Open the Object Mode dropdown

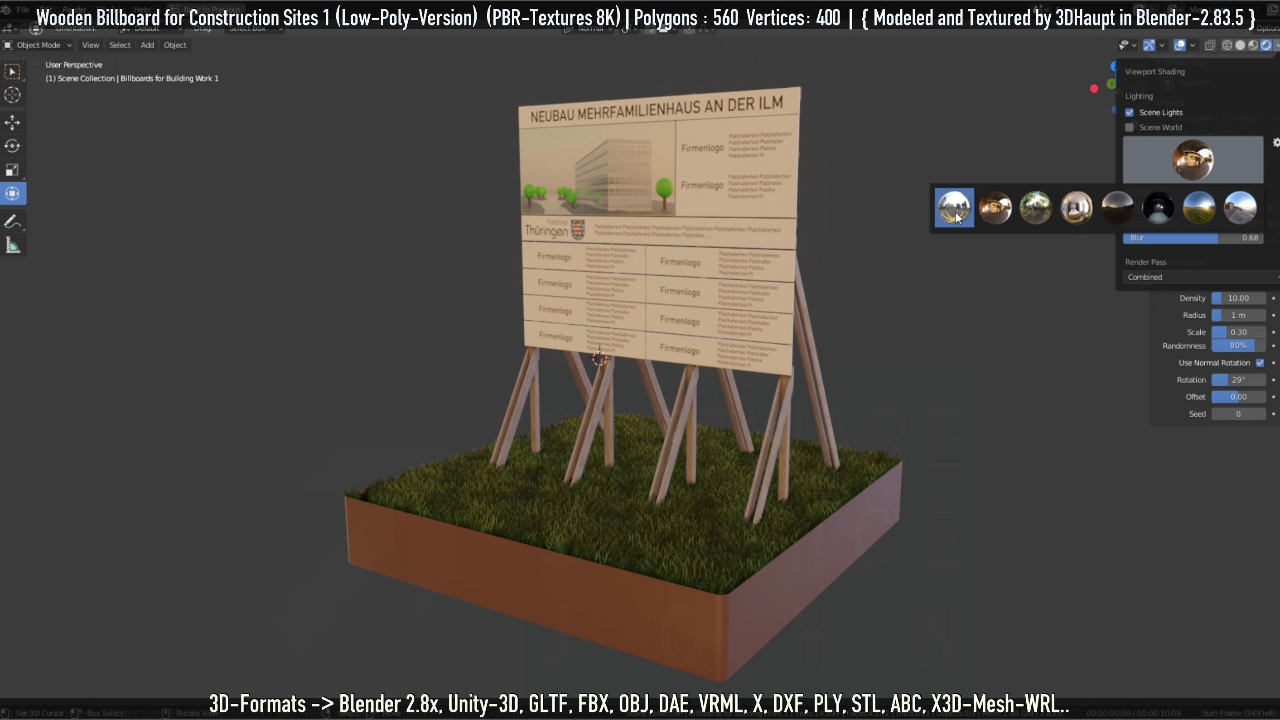pos(38,45)
